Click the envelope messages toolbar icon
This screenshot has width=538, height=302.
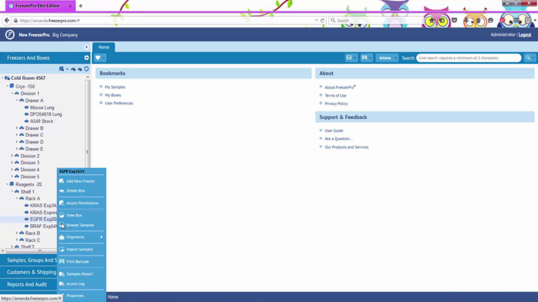349,58
